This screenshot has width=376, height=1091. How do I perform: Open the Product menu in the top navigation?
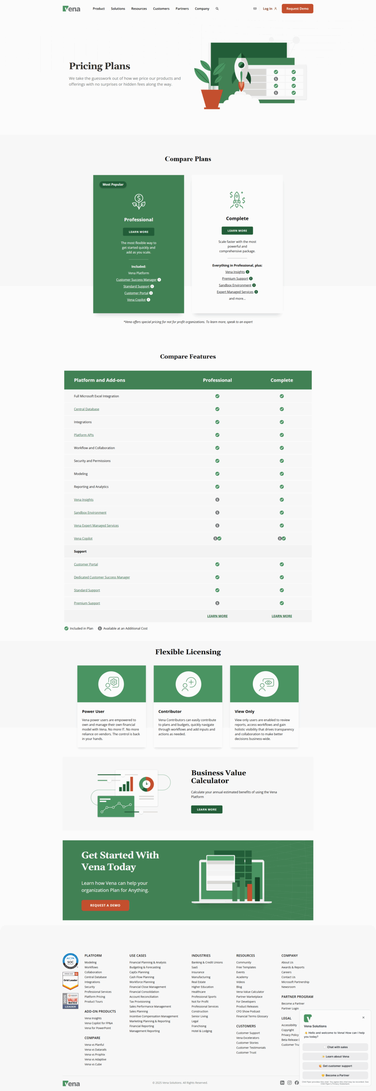coord(99,9)
